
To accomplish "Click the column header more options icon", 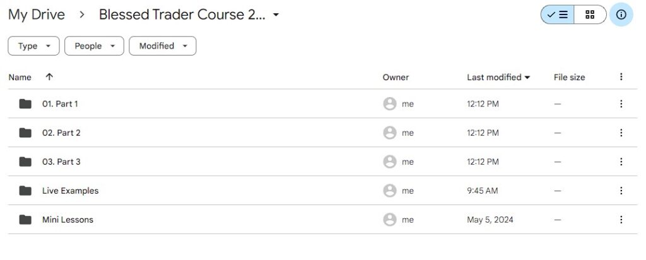I will tap(621, 77).
